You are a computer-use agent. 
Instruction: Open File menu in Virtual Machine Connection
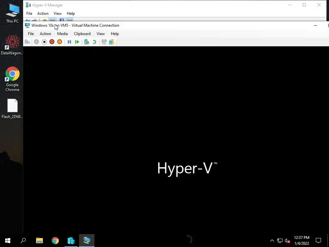point(31,33)
